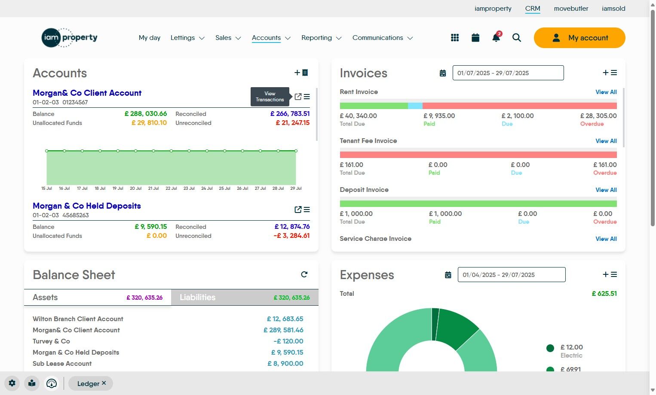The height and width of the screenshot is (395, 656).
Task: Go home via the iam property logo
Action: (70, 38)
